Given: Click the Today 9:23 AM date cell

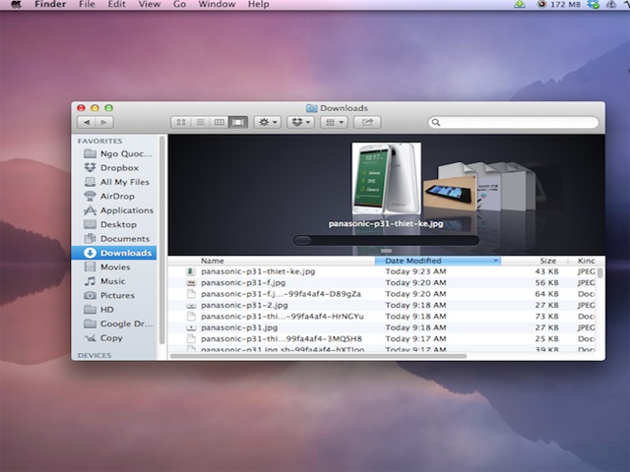Looking at the screenshot, I should click(415, 271).
